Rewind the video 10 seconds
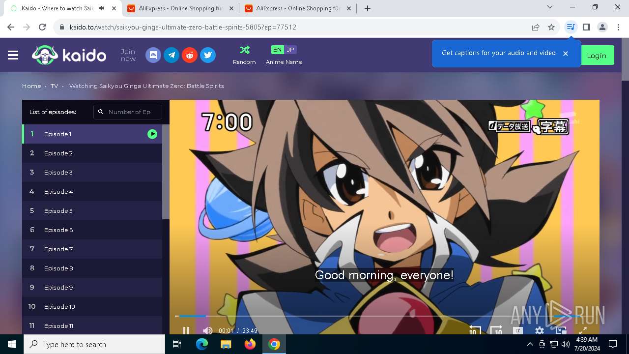 click(x=475, y=330)
